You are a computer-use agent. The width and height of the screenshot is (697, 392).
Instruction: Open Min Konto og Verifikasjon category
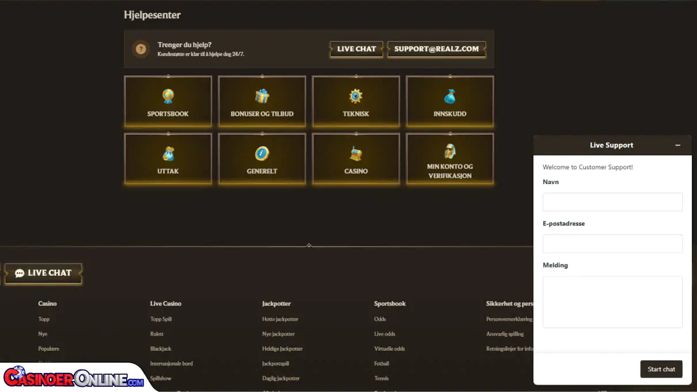click(x=449, y=159)
